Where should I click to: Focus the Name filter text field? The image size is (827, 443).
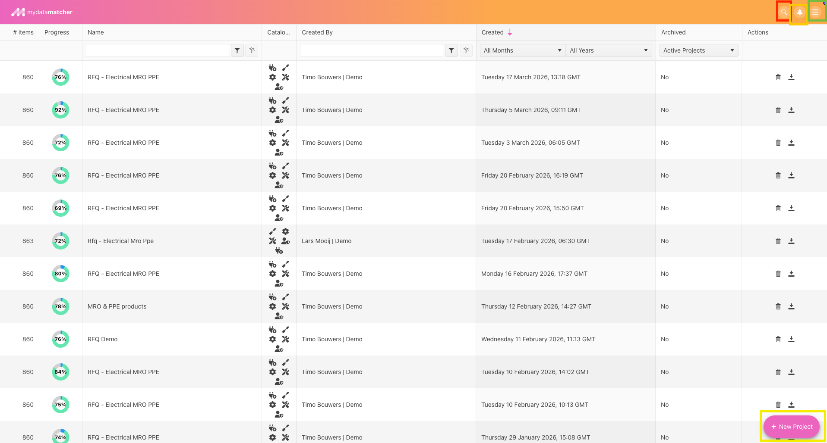158,50
